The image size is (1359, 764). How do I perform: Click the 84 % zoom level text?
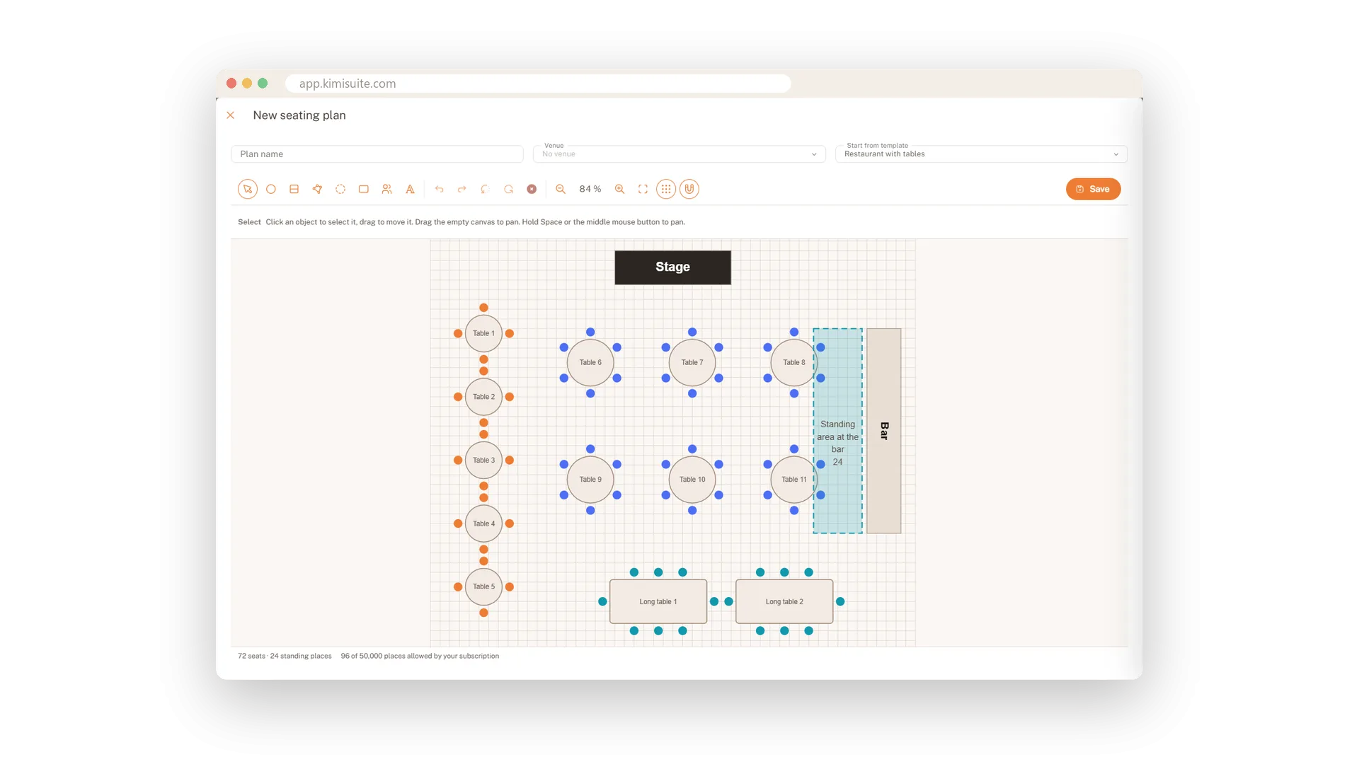(590, 189)
